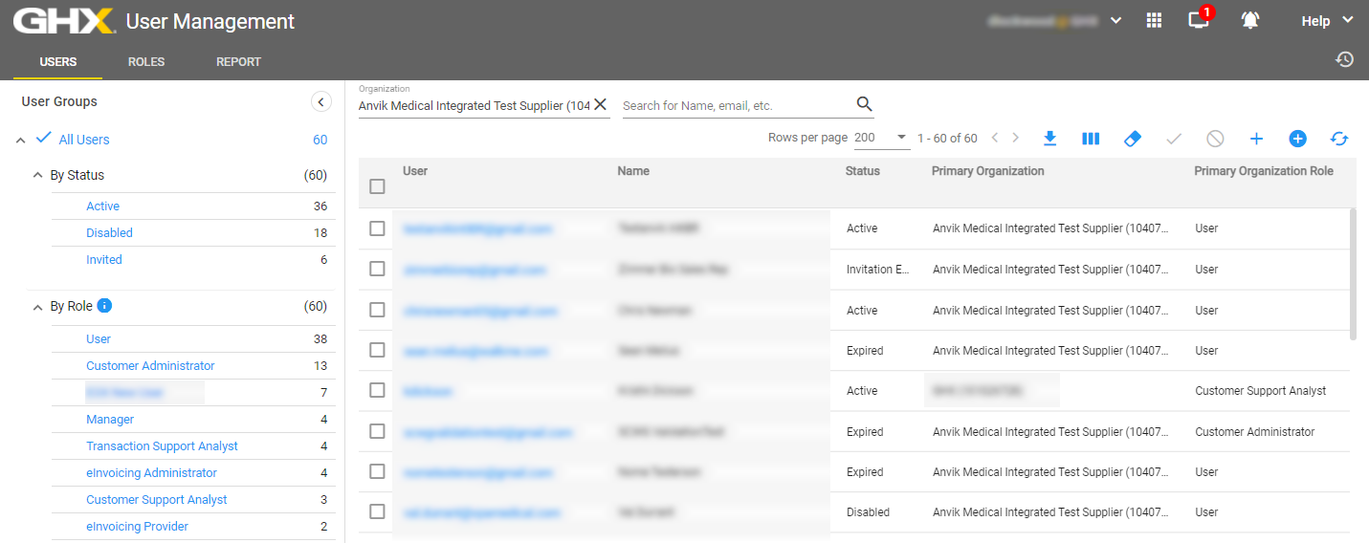
Task: Click the download users icon
Action: pyautogui.click(x=1049, y=139)
